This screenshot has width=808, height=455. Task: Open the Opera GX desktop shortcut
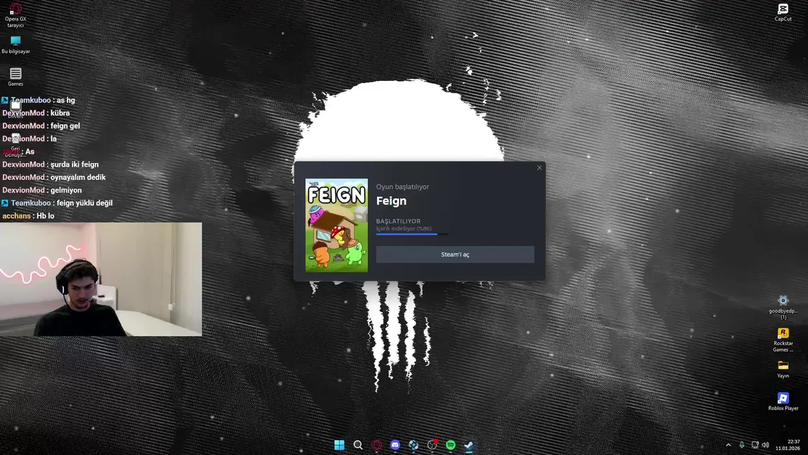[15, 14]
